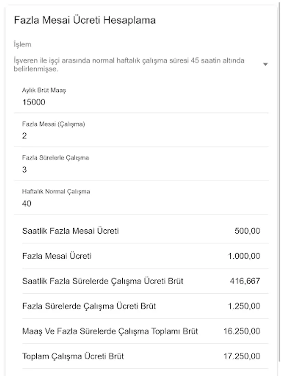This screenshot has width=282, height=376.
Task: Click the 1.000,00 overtime pay value
Action: [x=244, y=256]
